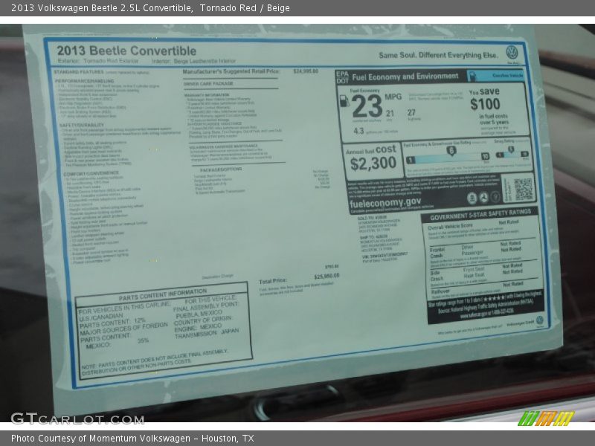The height and width of the screenshot is (446, 595).
Task: Click the 'Fuel Economy and Environment' banner title
Action: (x=405, y=77)
